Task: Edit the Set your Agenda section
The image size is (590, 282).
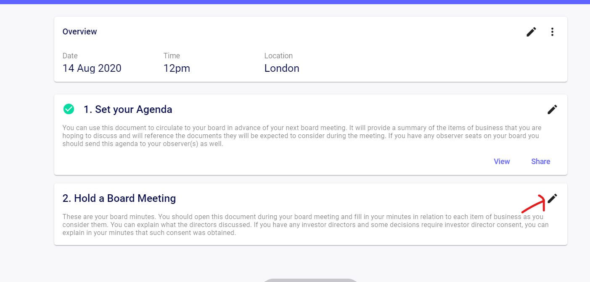Action: (x=552, y=110)
